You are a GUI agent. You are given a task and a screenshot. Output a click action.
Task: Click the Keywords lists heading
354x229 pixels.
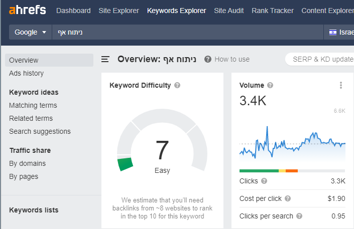click(x=34, y=210)
